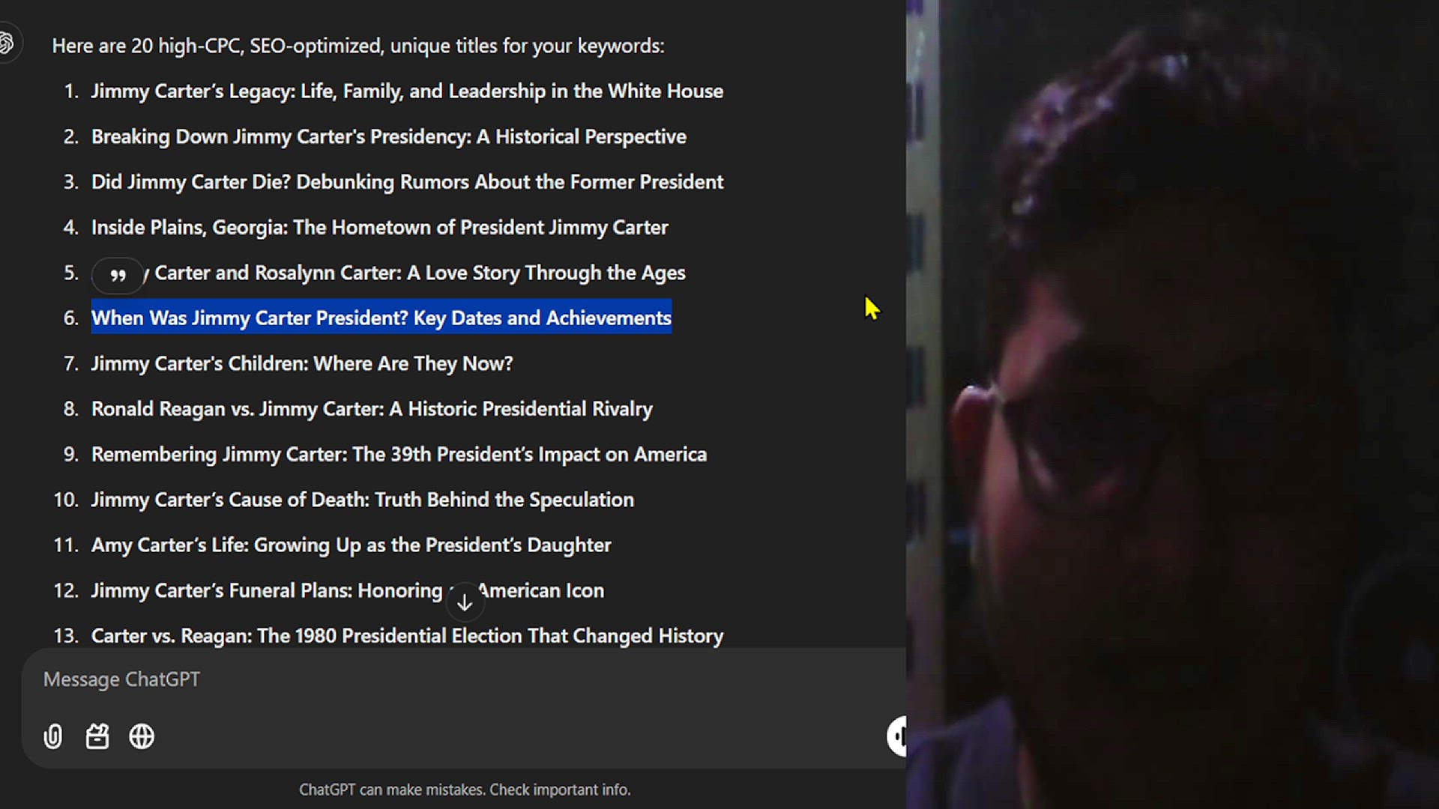Screen dimensions: 1439x809
Task: Start voice mode with the voice icon
Action: 897,736
